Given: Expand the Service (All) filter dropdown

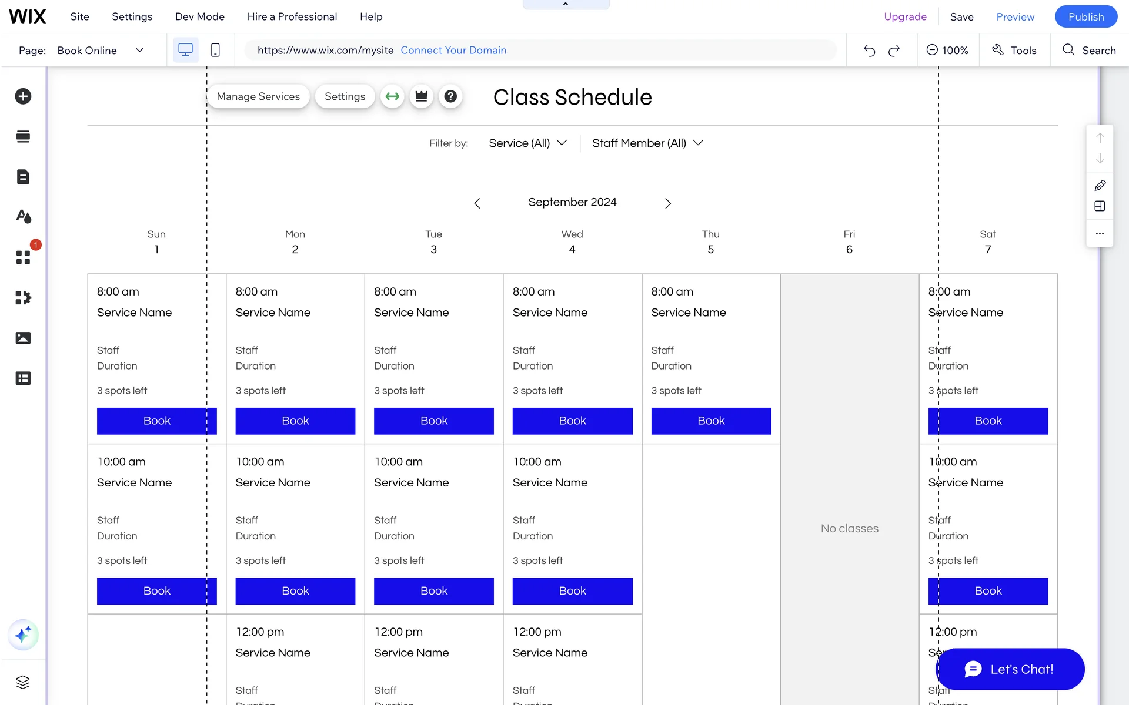Looking at the screenshot, I should [x=527, y=143].
